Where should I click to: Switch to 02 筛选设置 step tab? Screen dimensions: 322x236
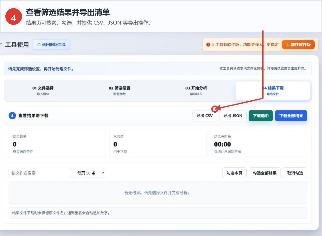pyautogui.click(x=119, y=91)
